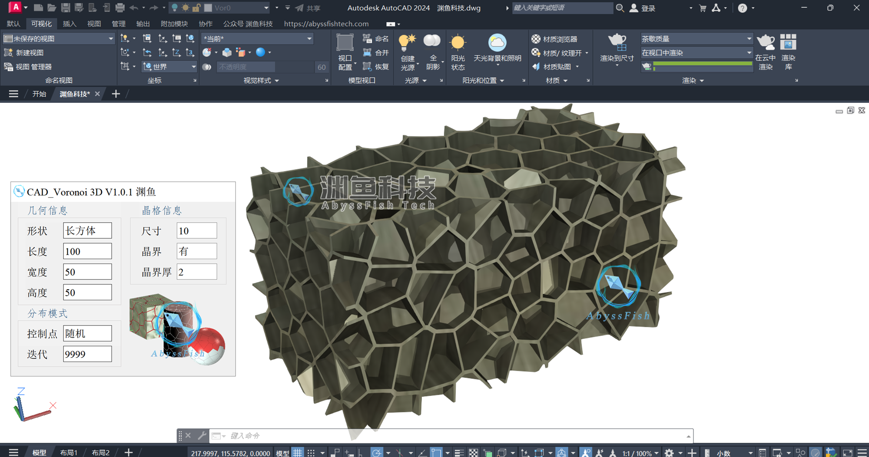Toggle the layer lock icon in layer bar

[196, 8]
